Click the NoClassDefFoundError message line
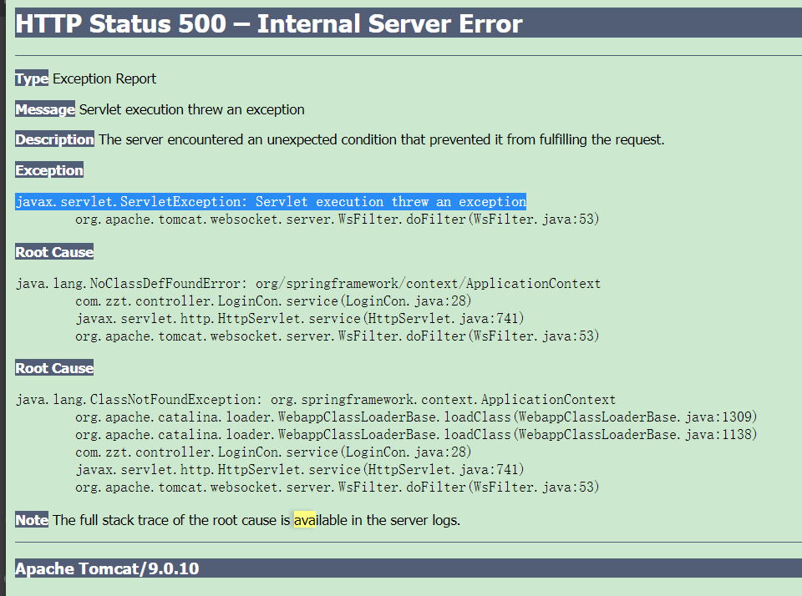The width and height of the screenshot is (802, 596). point(308,283)
